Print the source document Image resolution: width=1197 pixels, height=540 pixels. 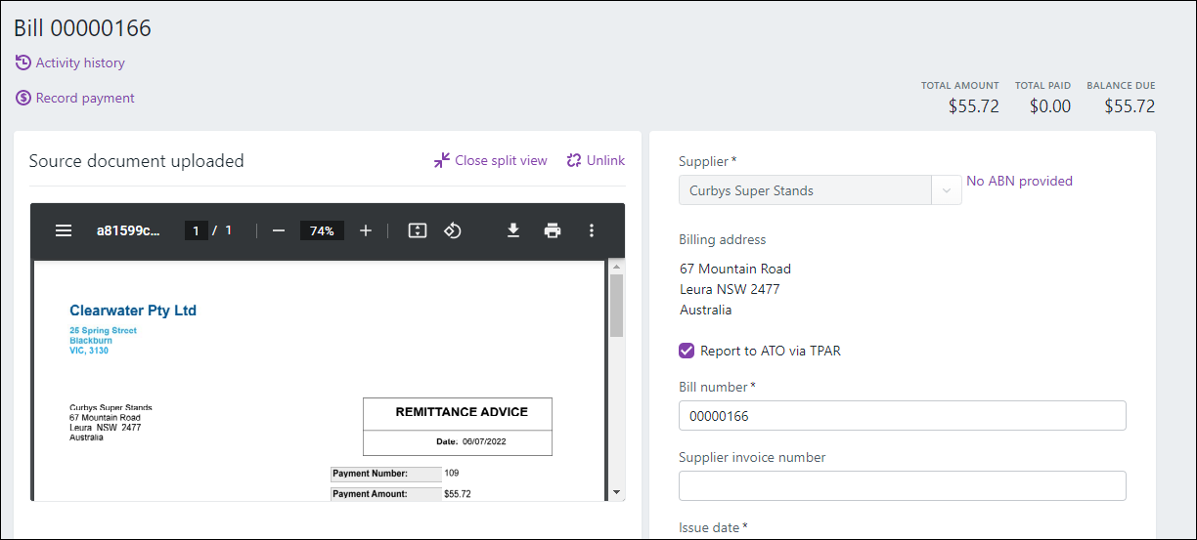(553, 230)
